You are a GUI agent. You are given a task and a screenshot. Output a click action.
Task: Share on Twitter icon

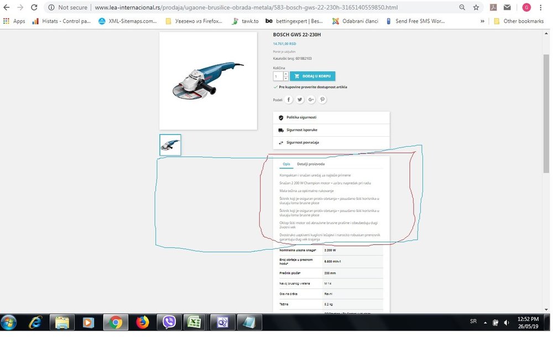coord(300,100)
